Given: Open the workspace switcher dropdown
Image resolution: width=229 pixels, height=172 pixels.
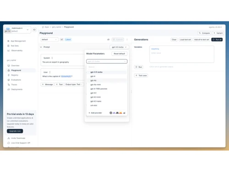Looking at the screenshot, I should (x=17, y=30).
